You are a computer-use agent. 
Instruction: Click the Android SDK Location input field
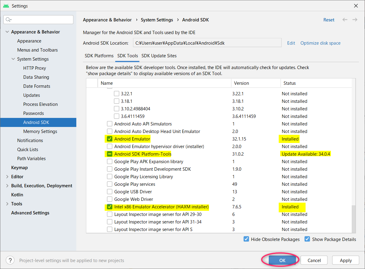tap(207, 43)
